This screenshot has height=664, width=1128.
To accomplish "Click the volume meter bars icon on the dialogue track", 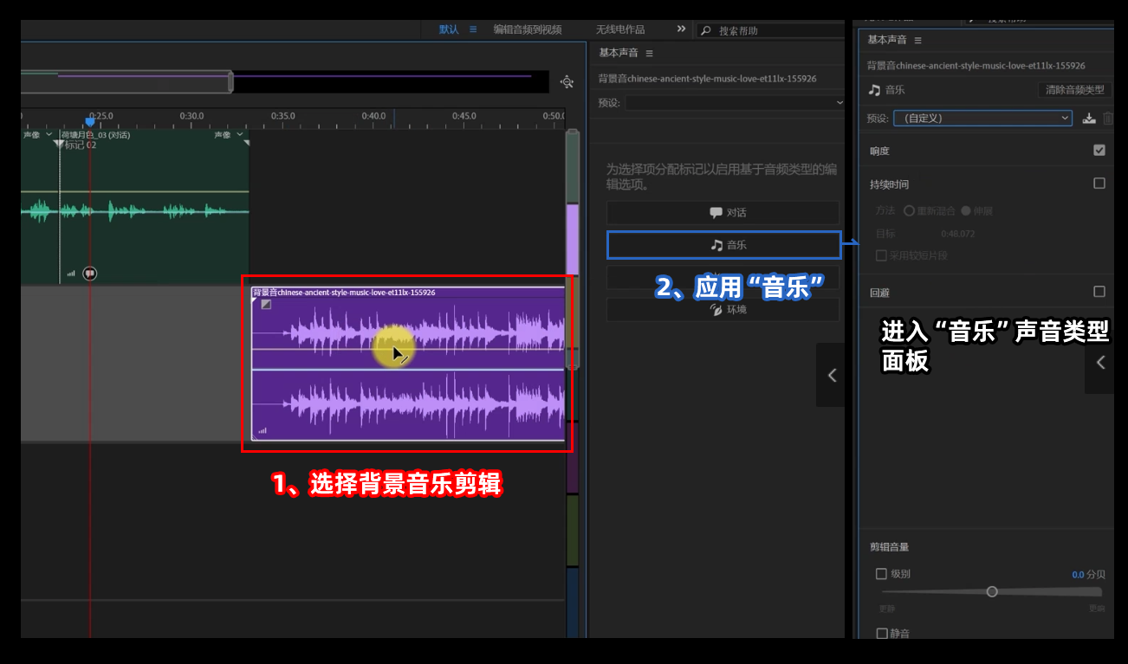I will pos(71,273).
